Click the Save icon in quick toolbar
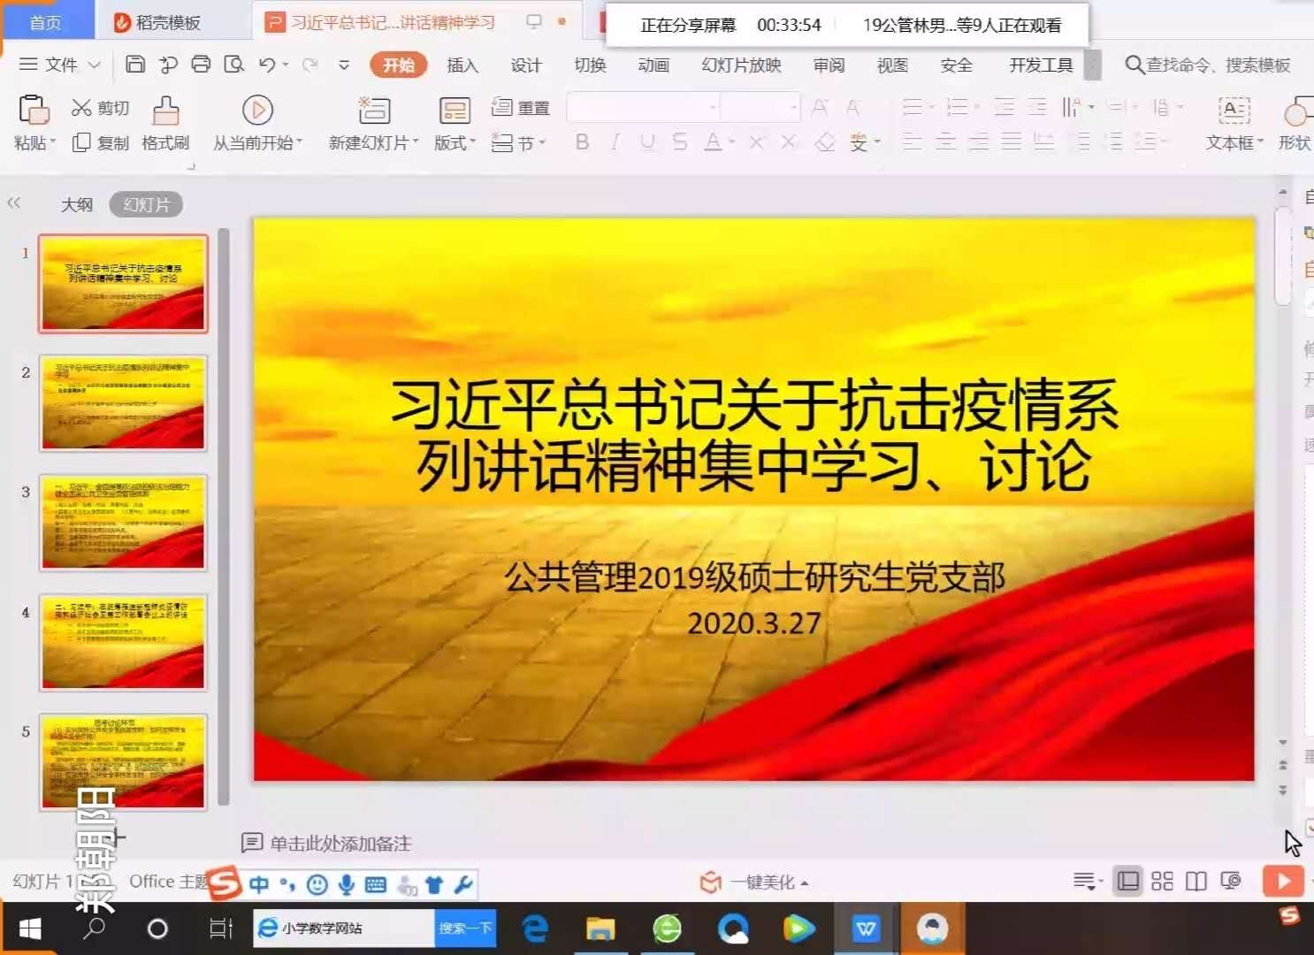Screen dimensions: 1314x955 tap(135, 65)
